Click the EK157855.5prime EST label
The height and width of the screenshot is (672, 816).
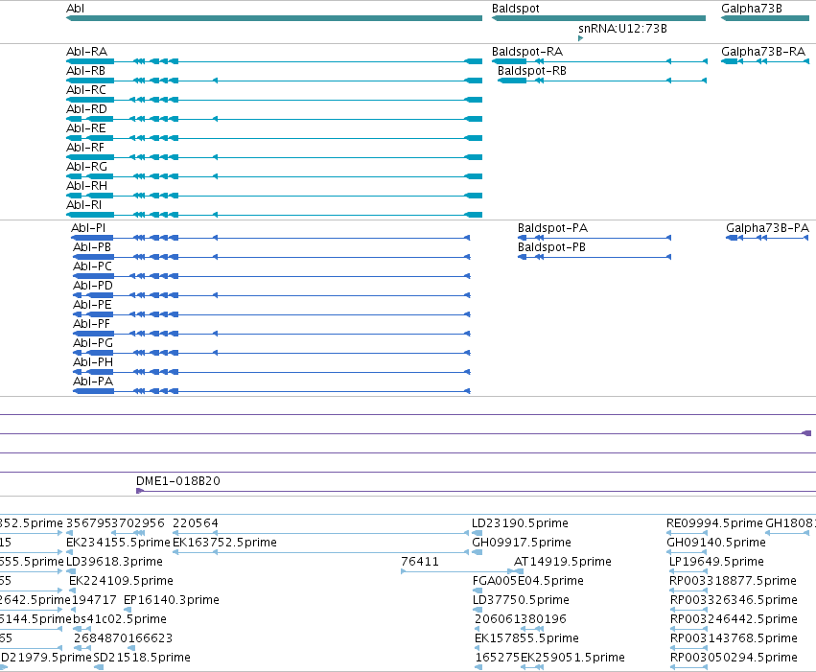[x=526, y=638]
